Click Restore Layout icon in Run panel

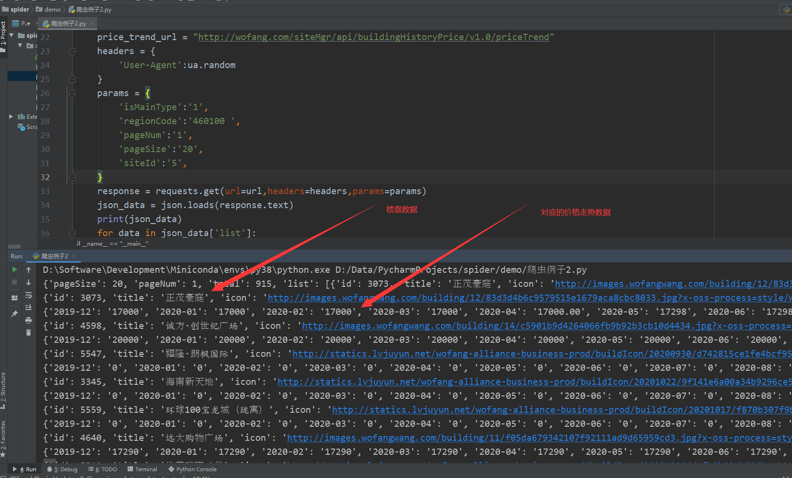coord(15,298)
